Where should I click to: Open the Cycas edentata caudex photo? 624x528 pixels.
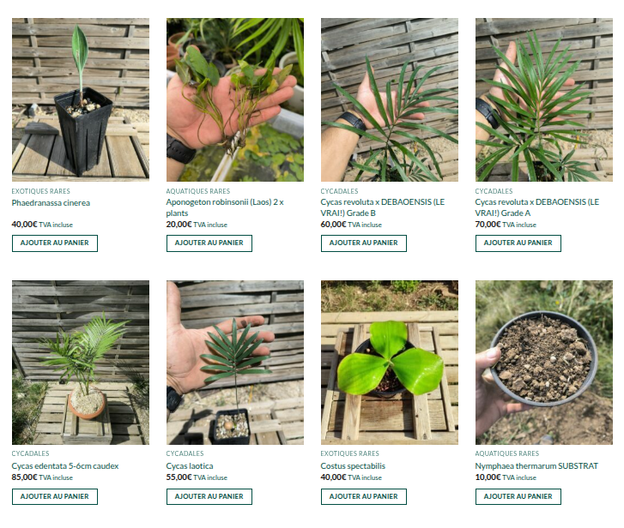[81, 363]
